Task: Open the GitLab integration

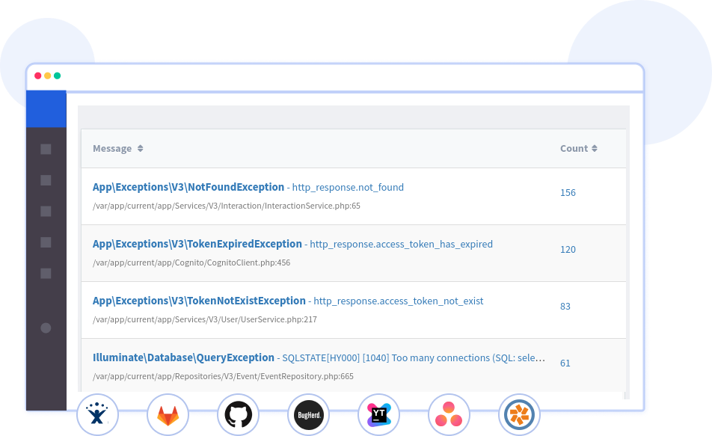Action: coord(168,414)
